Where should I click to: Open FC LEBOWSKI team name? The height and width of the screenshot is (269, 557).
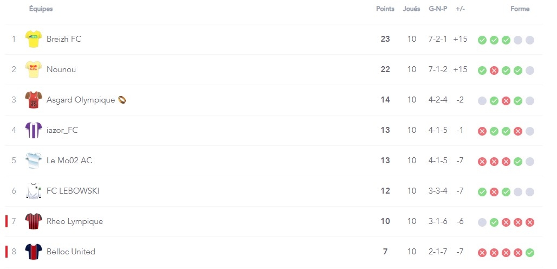coord(73,191)
